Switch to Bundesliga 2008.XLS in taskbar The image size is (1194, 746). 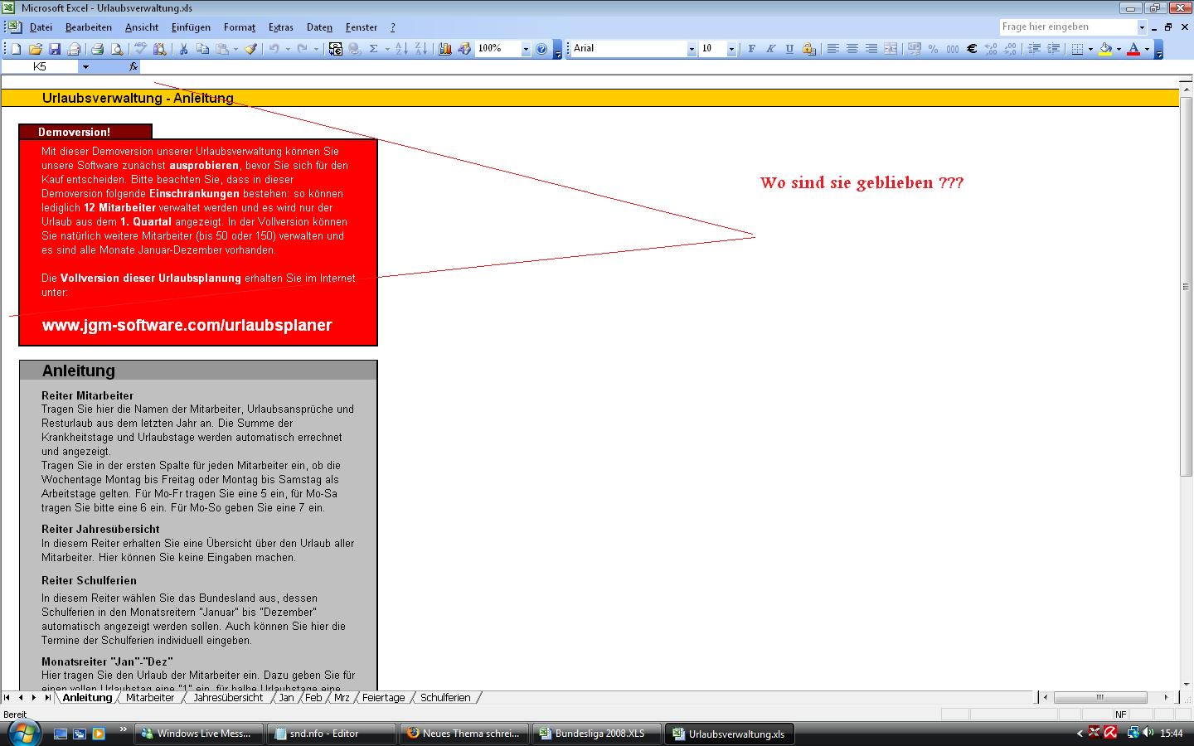pos(599,734)
